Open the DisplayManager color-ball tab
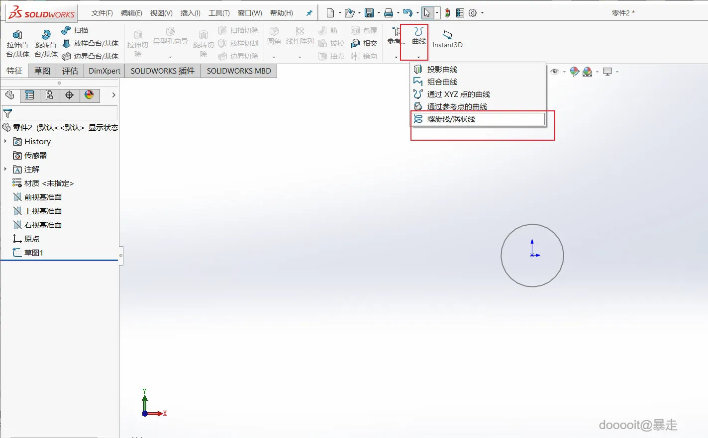The width and height of the screenshot is (708, 438). coord(89,95)
